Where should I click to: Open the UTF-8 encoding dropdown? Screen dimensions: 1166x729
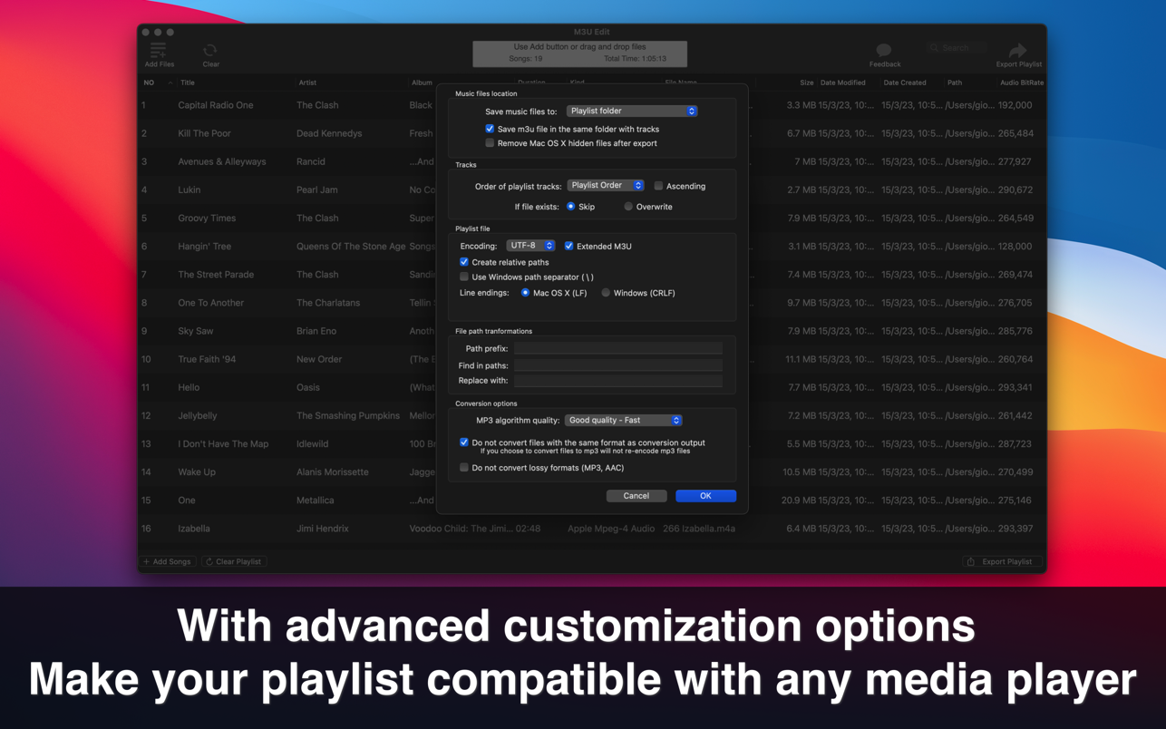[x=530, y=246]
